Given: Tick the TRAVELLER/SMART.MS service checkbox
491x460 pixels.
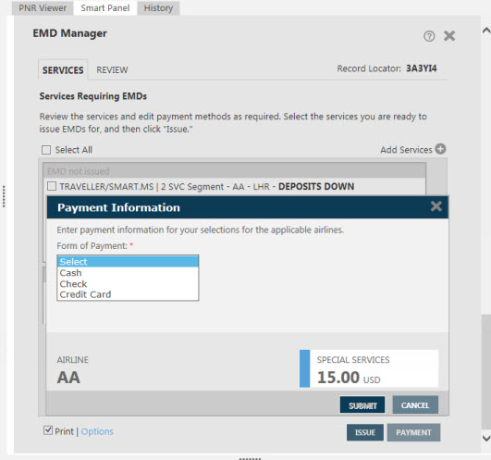Looking at the screenshot, I should click(x=52, y=186).
